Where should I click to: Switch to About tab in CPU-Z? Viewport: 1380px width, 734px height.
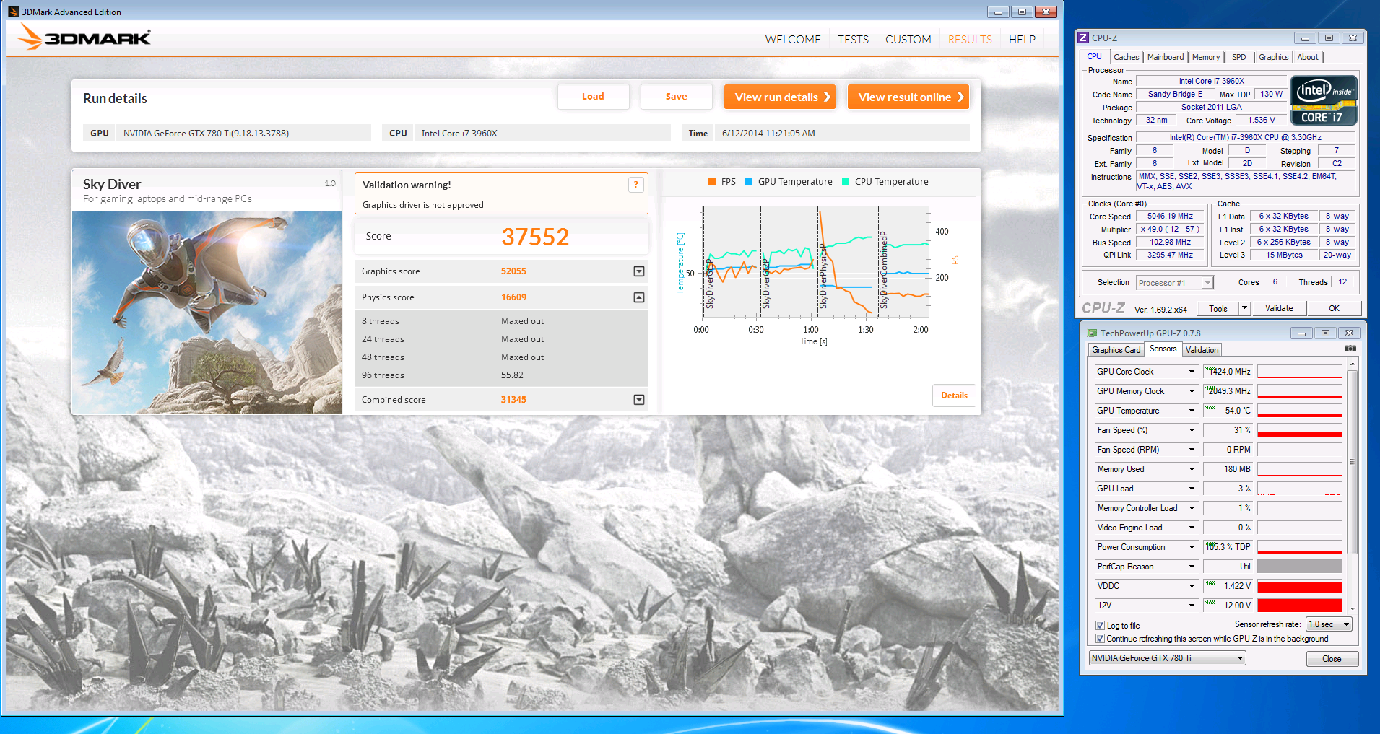[x=1308, y=57]
